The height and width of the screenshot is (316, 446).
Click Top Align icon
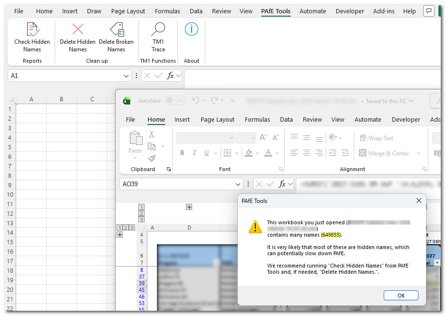tap(294, 137)
